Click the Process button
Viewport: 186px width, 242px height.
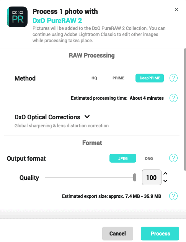pyautogui.click(x=160, y=234)
